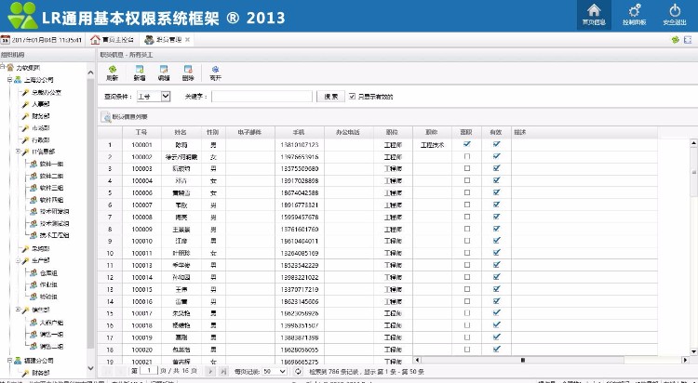Click the group icon of 仓库组

(x=34, y=272)
